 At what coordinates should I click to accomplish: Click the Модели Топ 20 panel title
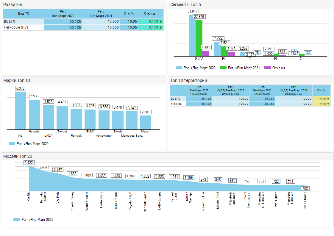[x=18, y=156]
